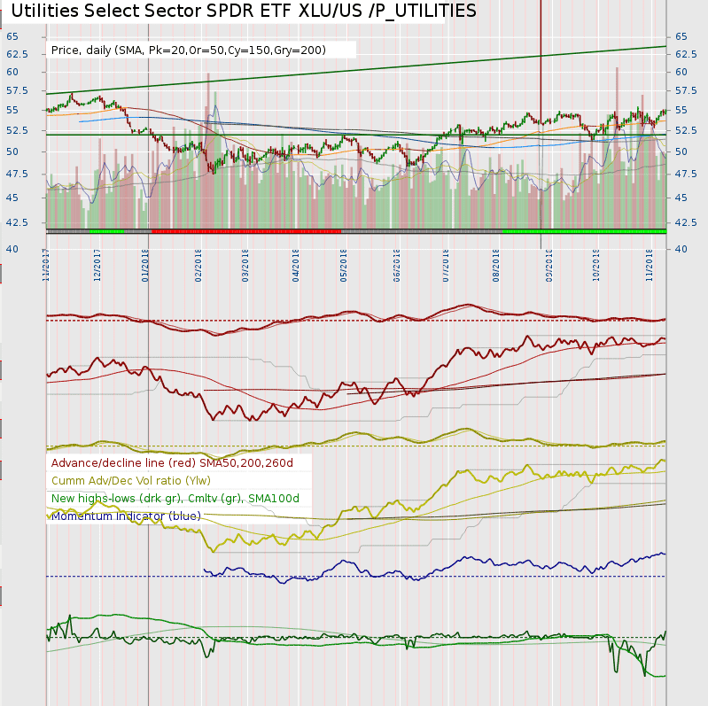
Task: Click the 05/2018 date axis label
Action: [344, 266]
